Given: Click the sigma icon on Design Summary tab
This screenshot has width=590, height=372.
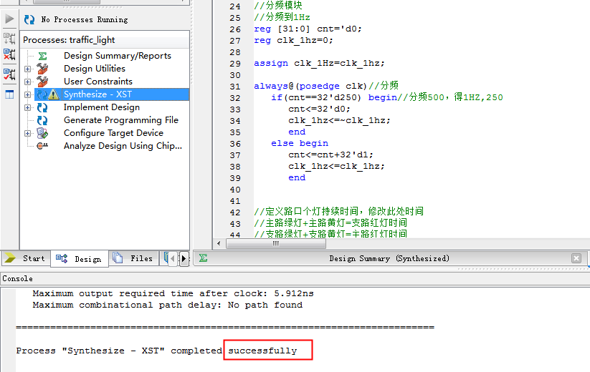Looking at the screenshot, I should click(x=203, y=258).
